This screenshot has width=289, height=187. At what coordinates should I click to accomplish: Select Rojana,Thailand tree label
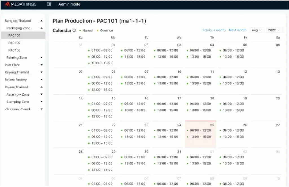tap(16, 87)
